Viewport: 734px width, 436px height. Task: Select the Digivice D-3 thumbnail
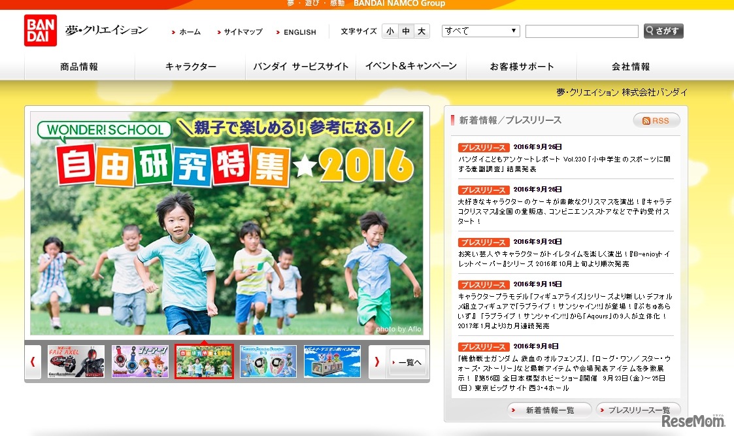(x=268, y=361)
